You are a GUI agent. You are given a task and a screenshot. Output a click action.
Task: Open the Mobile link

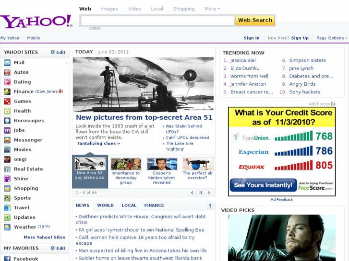click(x=34, y=38)
